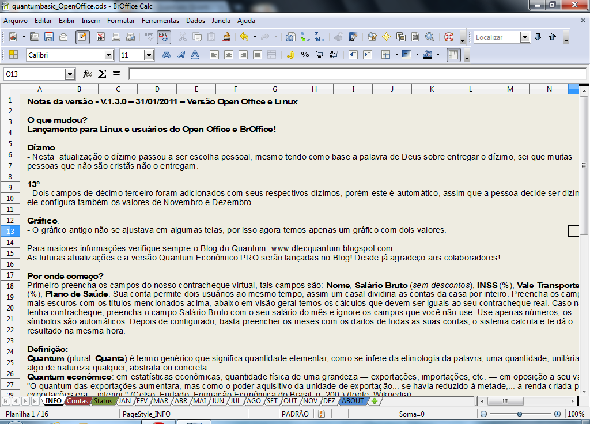This screenshot has width=590, height=424.
Task: Find previous with up arrow
Action: (553, 37)
